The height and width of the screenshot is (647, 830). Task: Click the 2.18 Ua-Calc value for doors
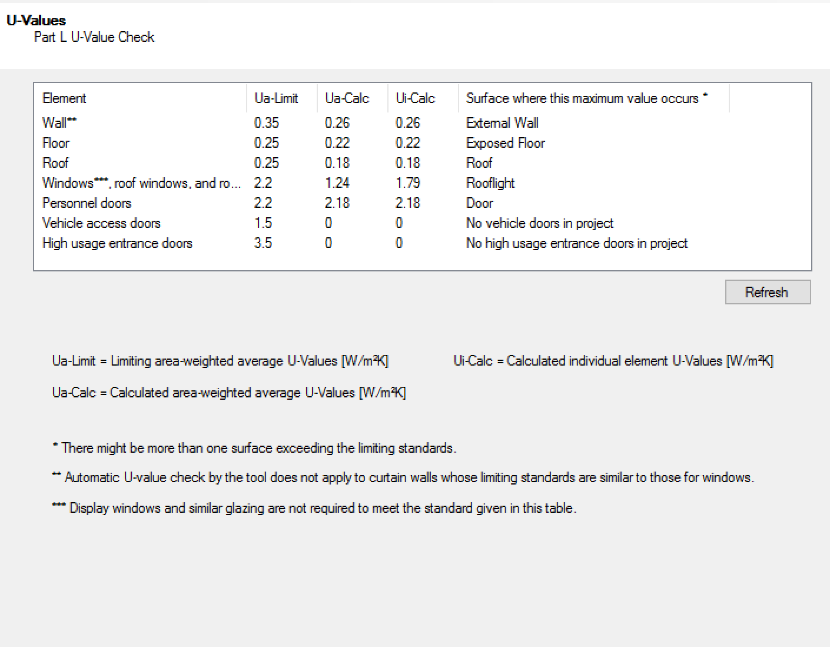[x=337, y=203]
